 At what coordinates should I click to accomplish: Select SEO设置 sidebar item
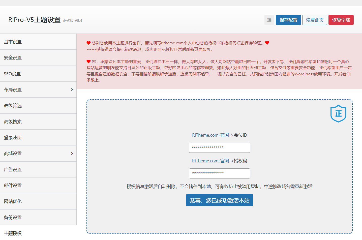(x=38, y=74)
